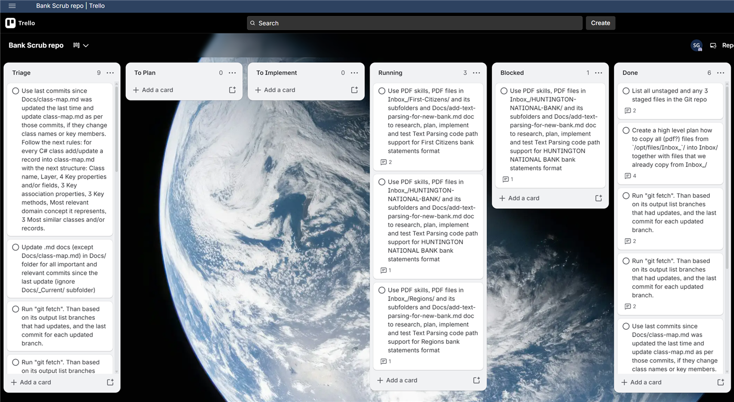Open Running list actions menu
Viewport: 734px width, 402px height.
point(477,73)
